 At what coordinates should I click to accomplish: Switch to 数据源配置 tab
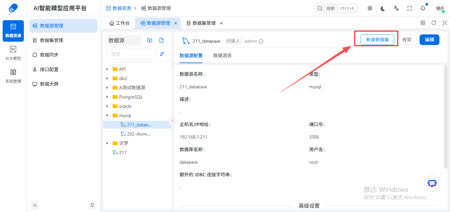191,56
